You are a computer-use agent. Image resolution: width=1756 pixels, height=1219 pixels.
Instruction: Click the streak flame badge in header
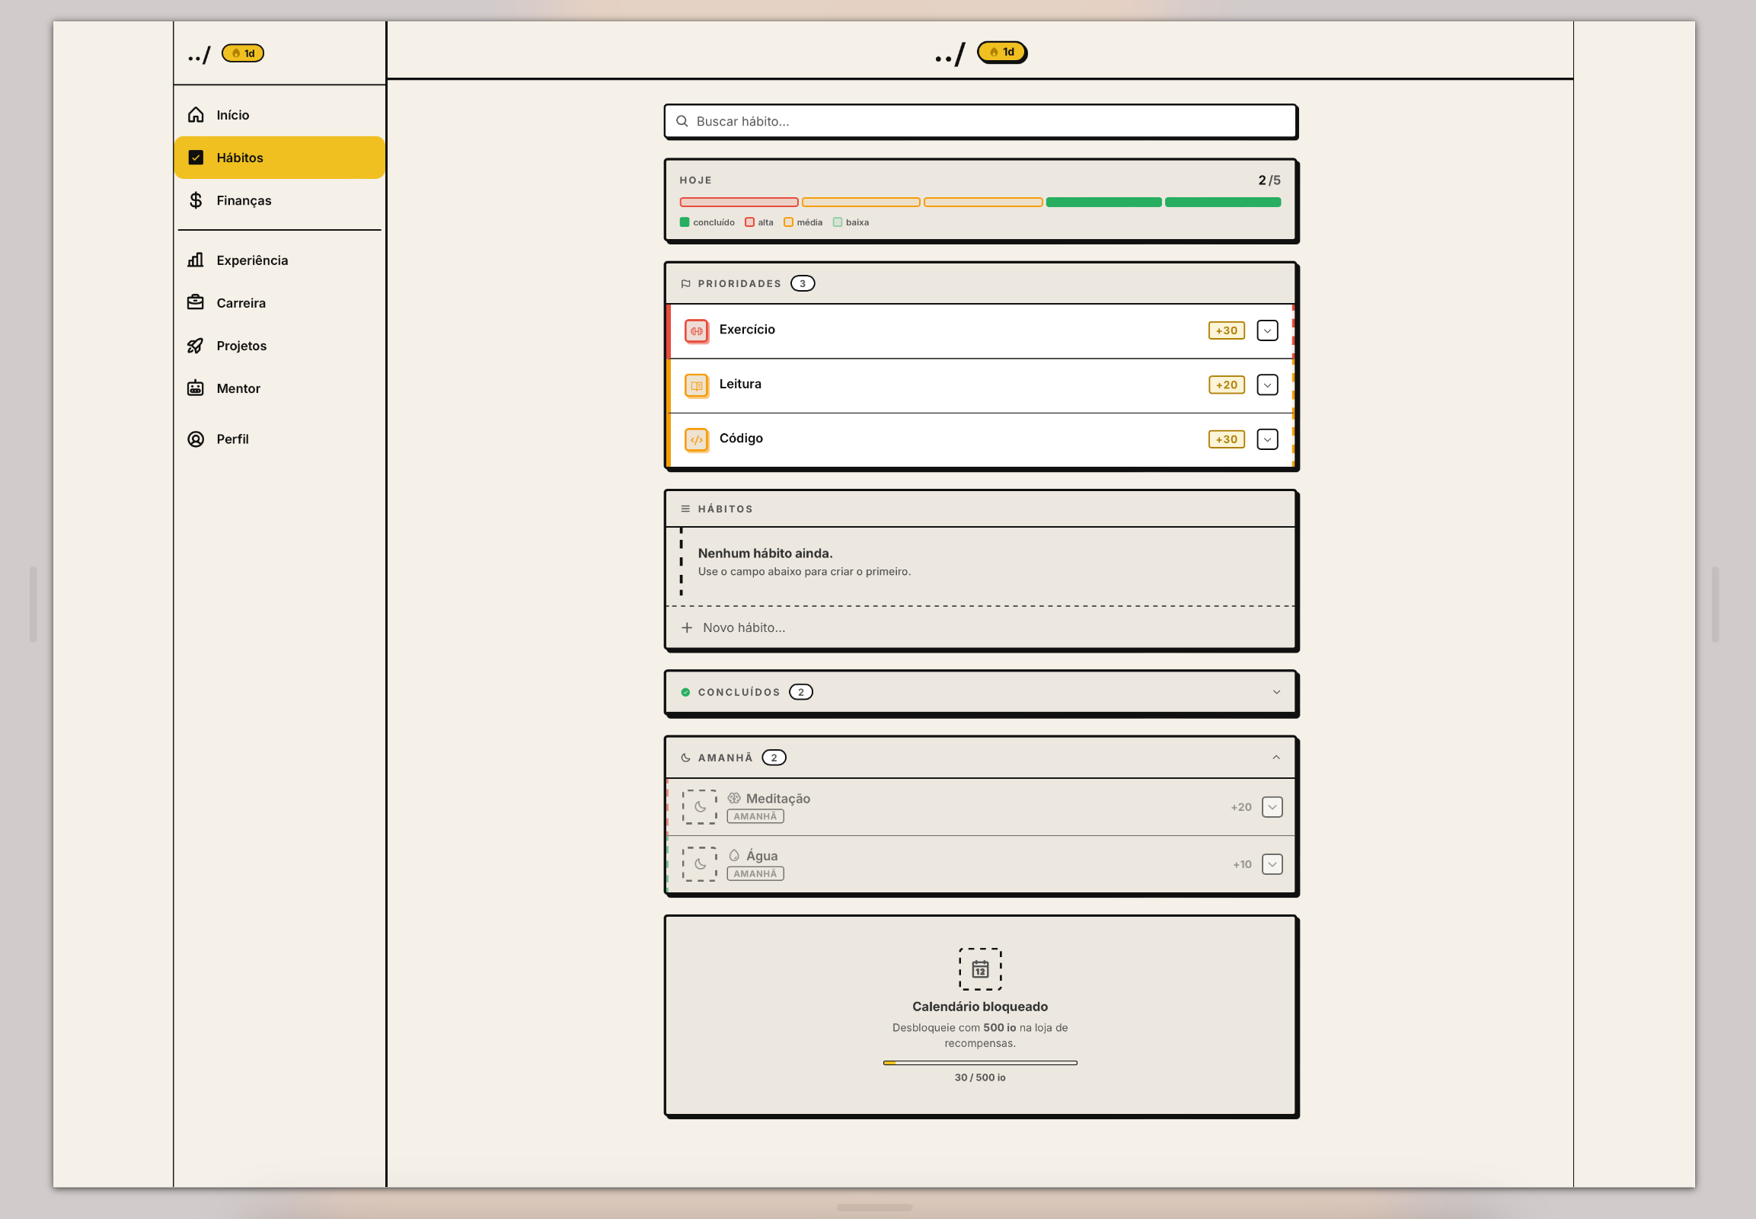(x=1001, y=52)
